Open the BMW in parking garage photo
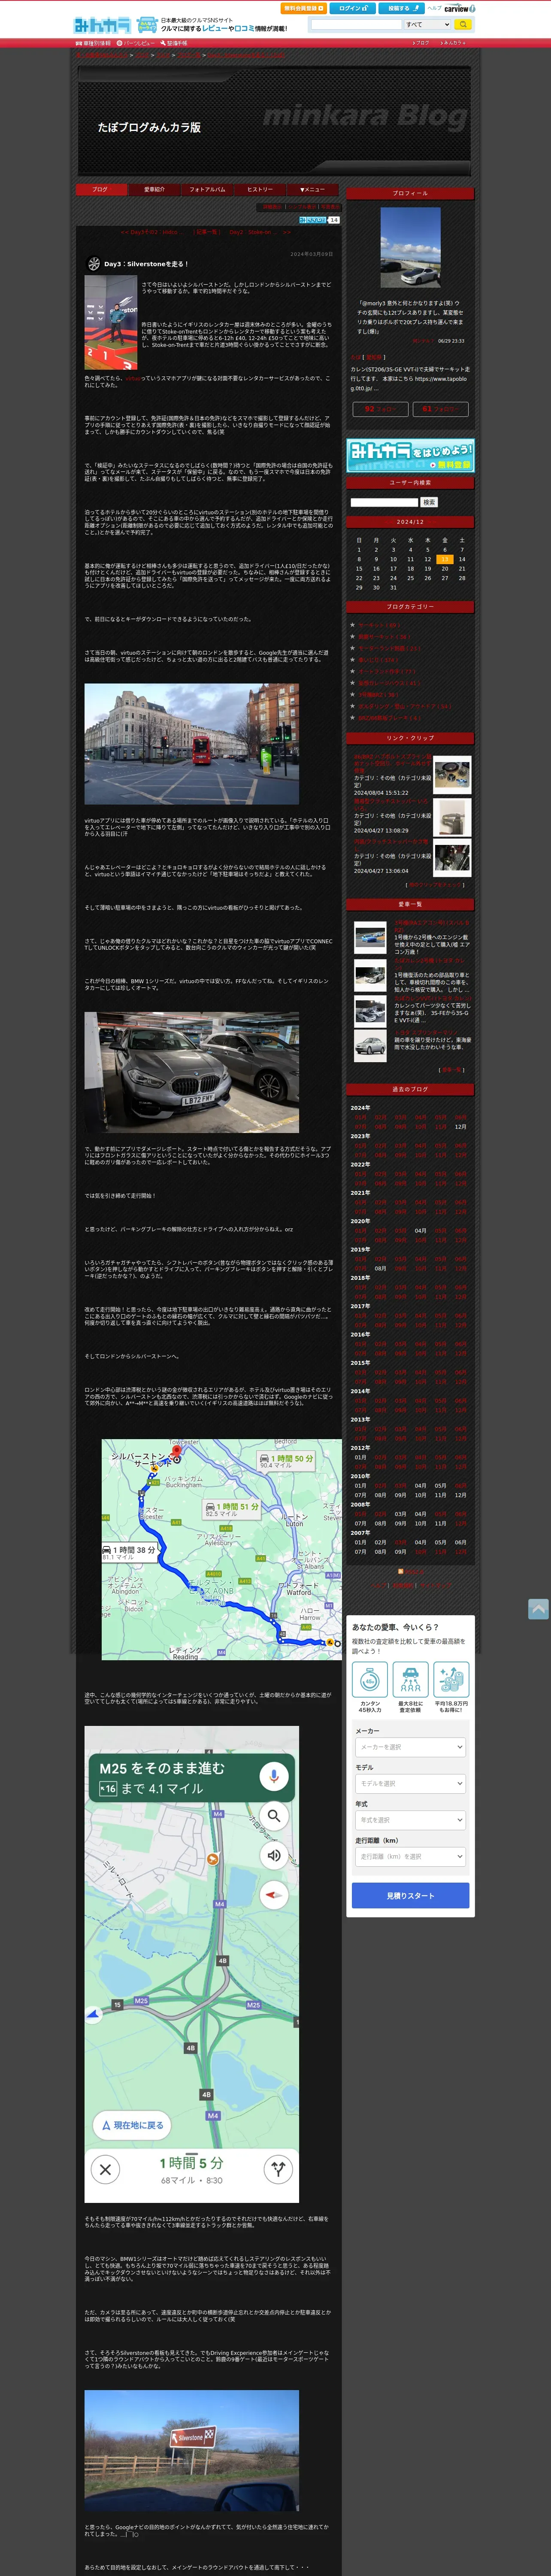This screenshot has width=551, height=2576. point(191,1072)
